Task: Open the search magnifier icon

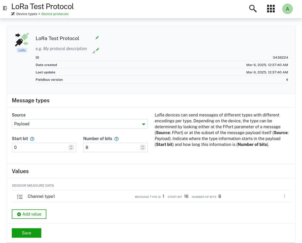Action: (x=253, y=9)
